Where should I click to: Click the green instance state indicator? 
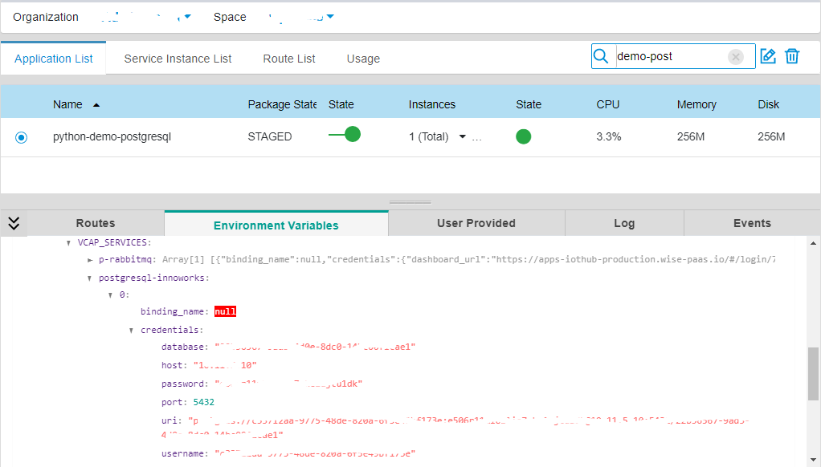523,136
